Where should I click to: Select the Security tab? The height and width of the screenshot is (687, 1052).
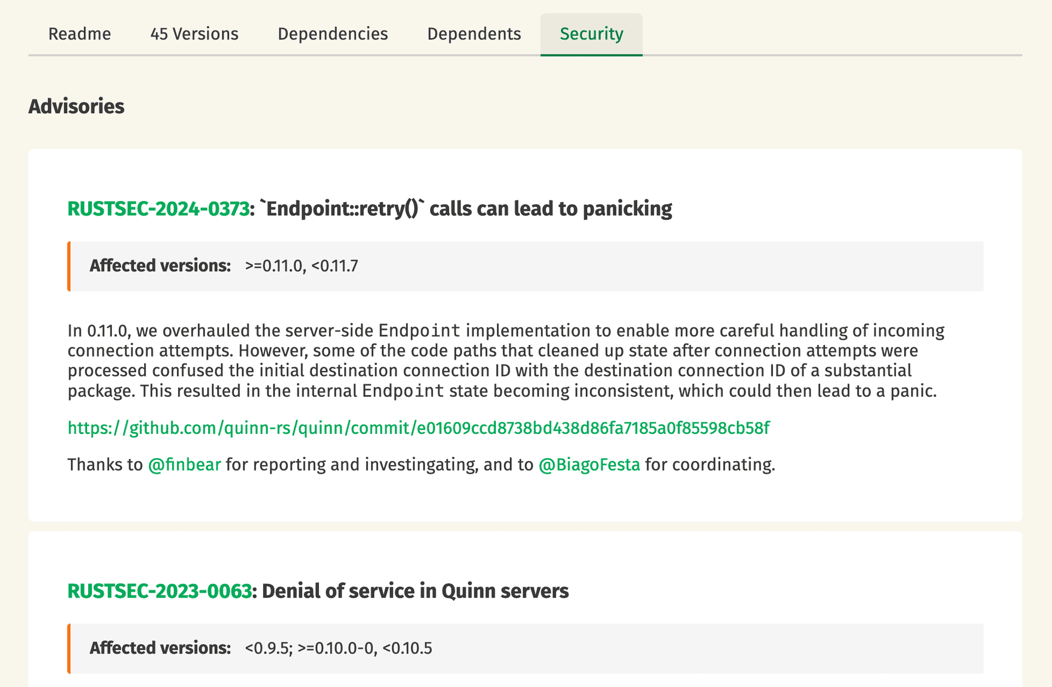(x=591, y=34)
